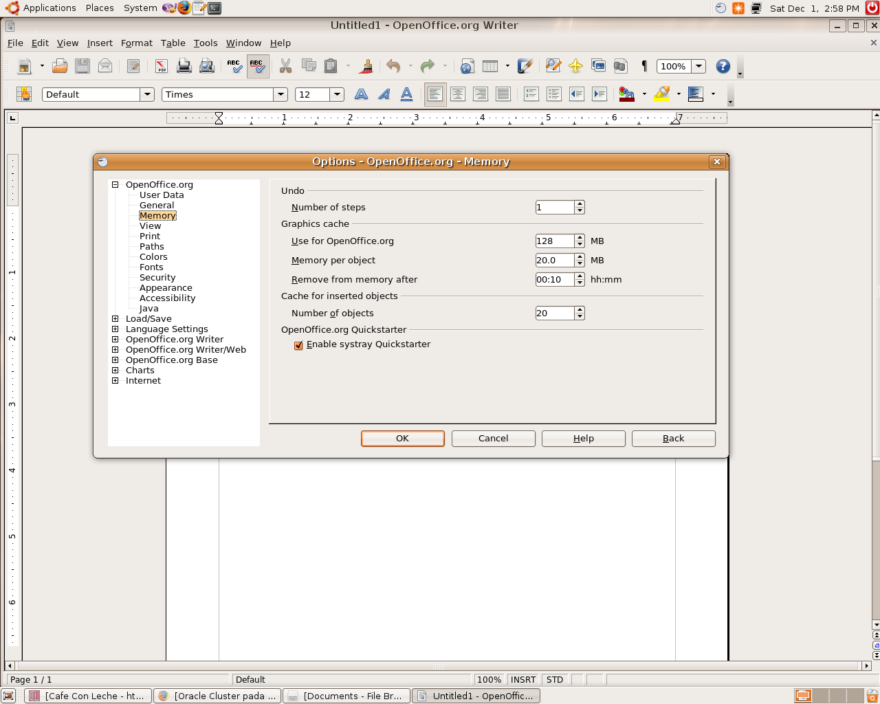880x704 pixels.
Task: Click the Undo arrow icon
Action: point(393,66)
